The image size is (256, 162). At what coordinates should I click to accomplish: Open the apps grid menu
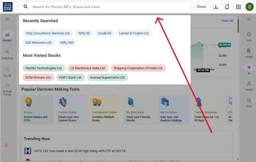point(238,7)
